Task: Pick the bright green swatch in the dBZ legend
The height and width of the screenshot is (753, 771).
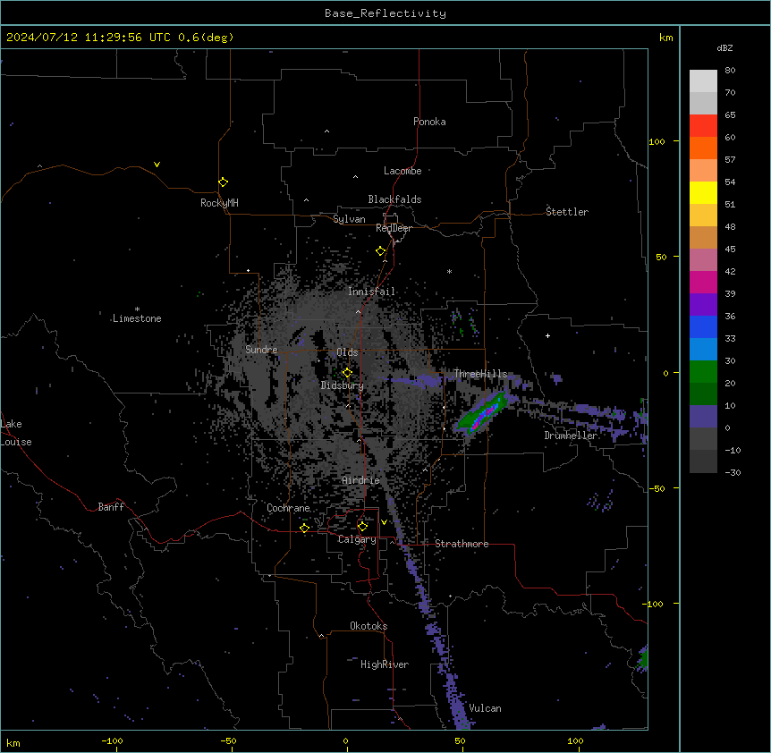Action: tap(703, 372)
